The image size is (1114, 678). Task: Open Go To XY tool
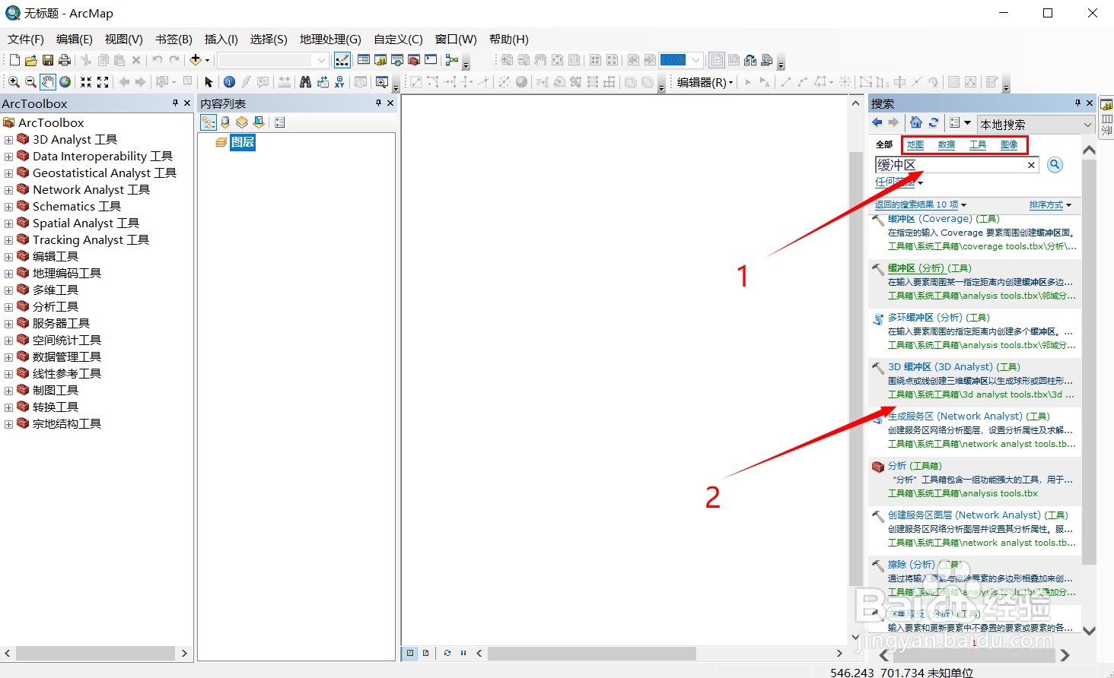click(339, 82)
